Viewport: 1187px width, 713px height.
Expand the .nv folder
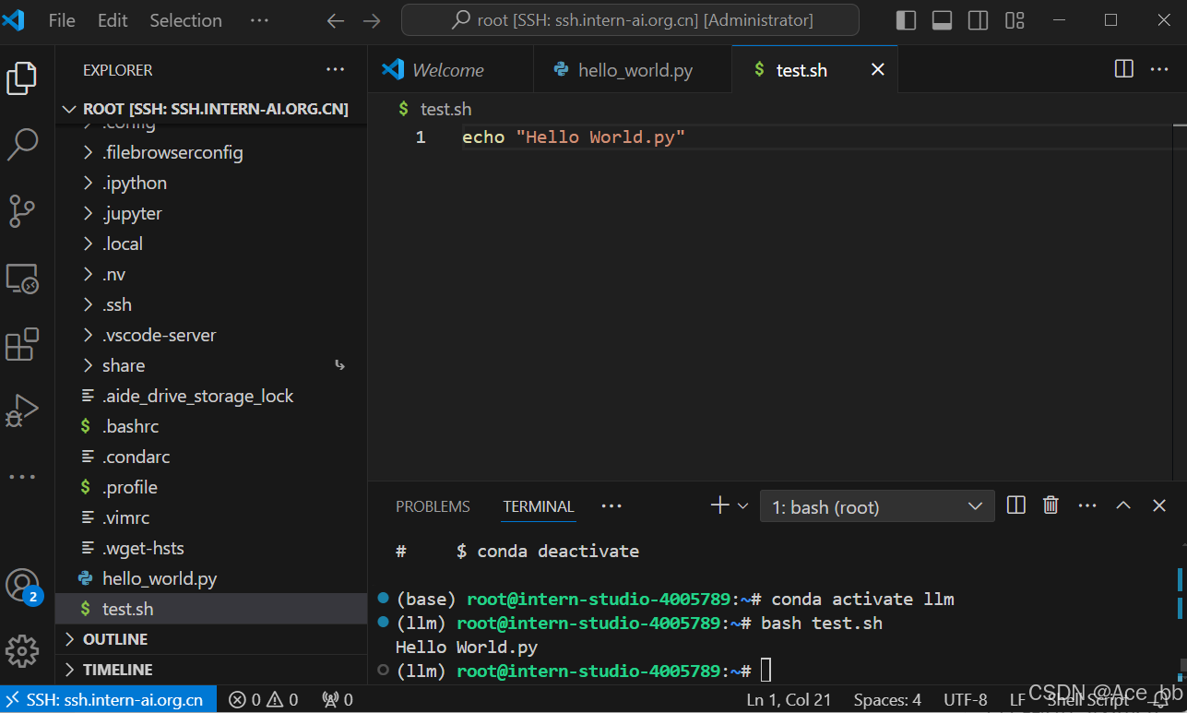[211, 274]
